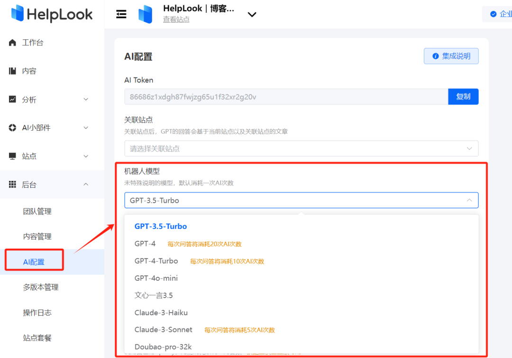Image resolution: width=512 pixels, height=358 pixels.
Task: Click the grid icon beside 后台
Action: point(12,184)
